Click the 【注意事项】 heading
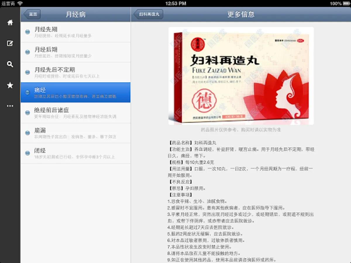351x263 pixels. point(180,194)
